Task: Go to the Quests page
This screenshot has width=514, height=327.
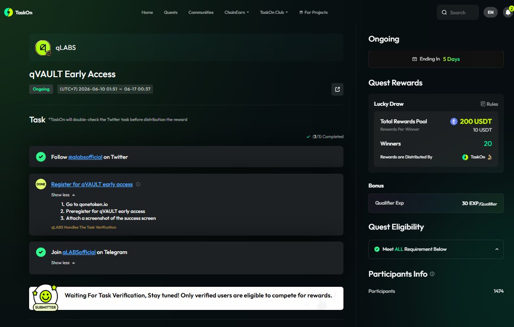Action: click(171, 12)
